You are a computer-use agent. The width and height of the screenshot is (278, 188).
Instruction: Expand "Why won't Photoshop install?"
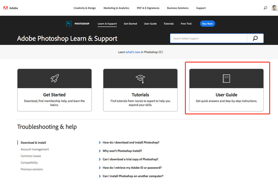[x=123, y=151]
